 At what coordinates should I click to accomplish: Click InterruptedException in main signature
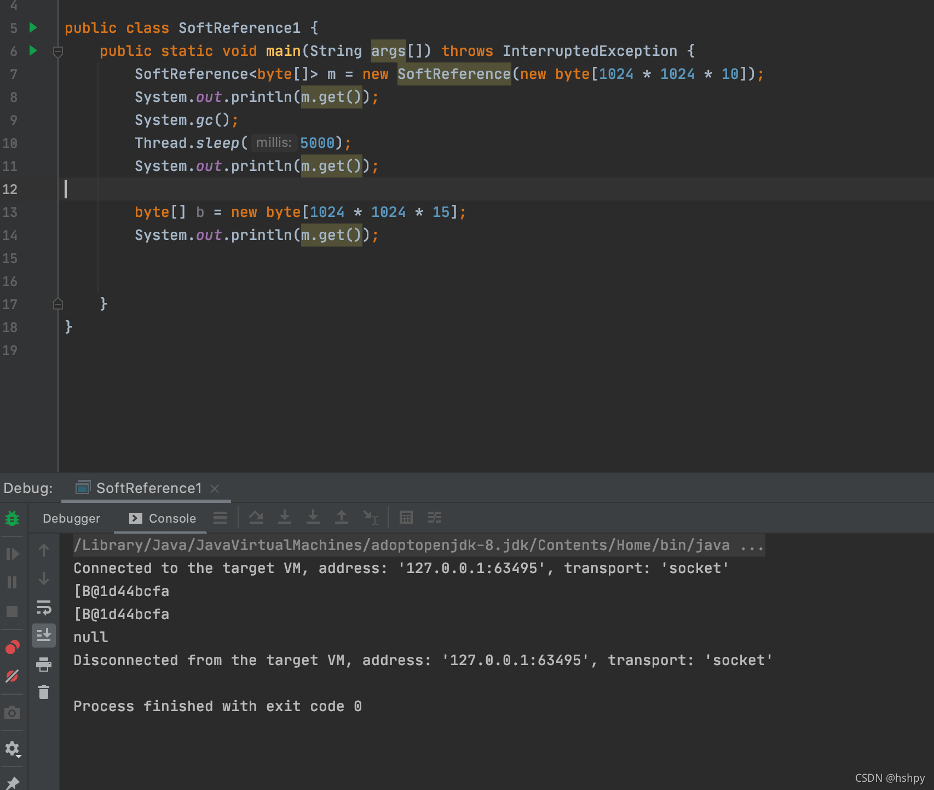point(590,51)
